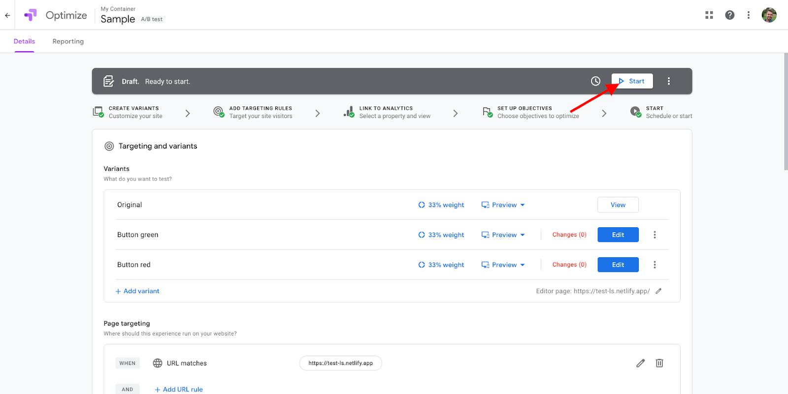Click the Create Variants step label
This screenshot has width=788, height=394.
tap(134, 108)
